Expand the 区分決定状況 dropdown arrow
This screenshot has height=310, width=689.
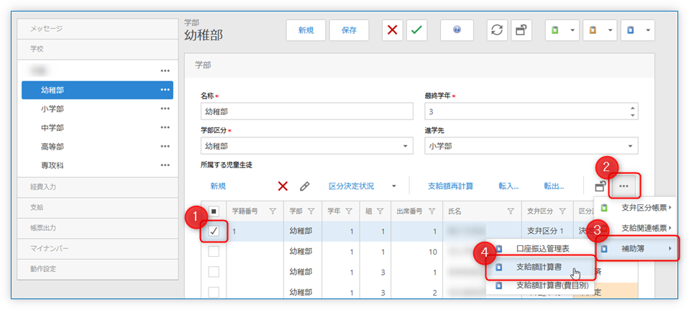393,186
